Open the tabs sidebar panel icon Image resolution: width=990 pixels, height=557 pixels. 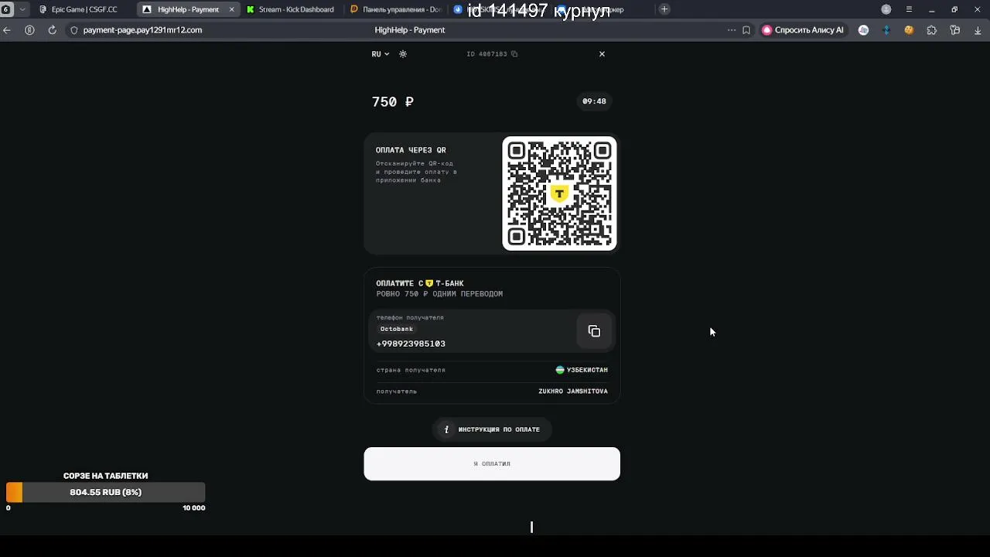(955, 30)
